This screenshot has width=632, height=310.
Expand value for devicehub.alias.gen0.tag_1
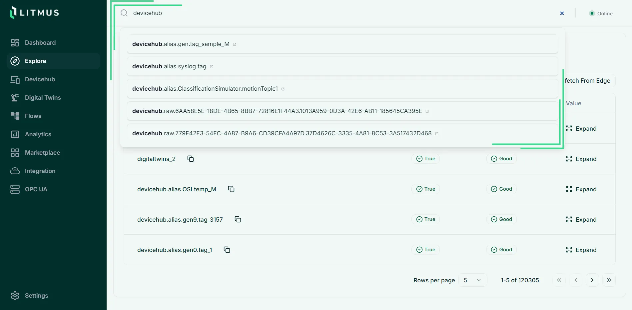581,250
